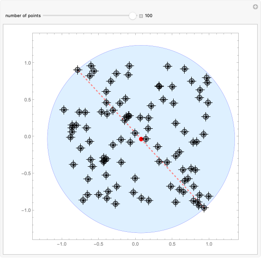
Task: Click the x-axis tick label 1.0
Action: click(x=209, y=244)
